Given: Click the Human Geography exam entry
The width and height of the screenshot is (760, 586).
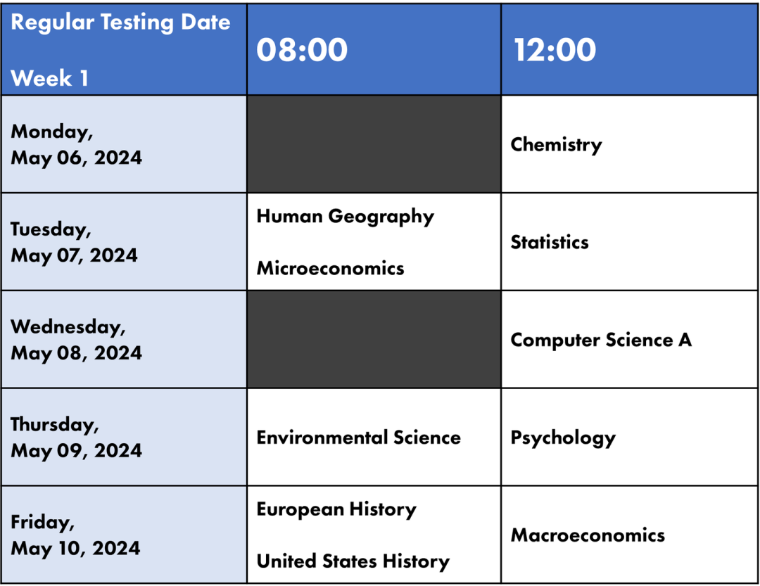Looking at the screenshot, I should [x=345, y=216].
